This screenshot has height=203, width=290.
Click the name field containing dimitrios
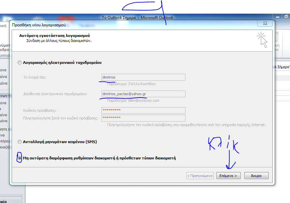[x=144, y=77]
